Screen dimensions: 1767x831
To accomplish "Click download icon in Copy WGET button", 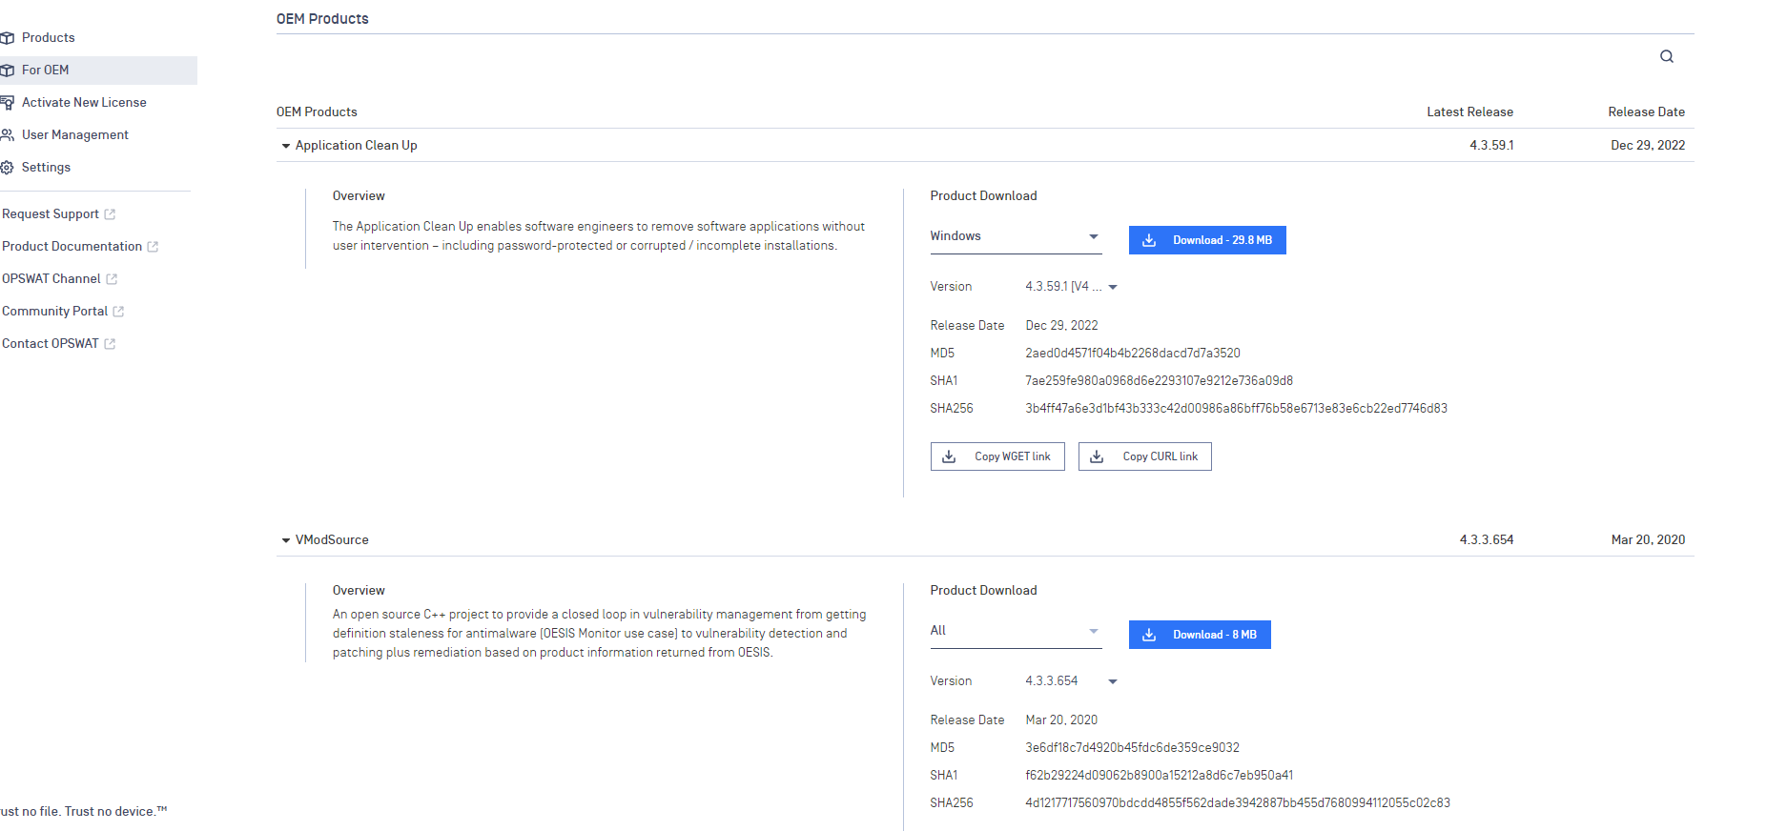I will point(949,456).
